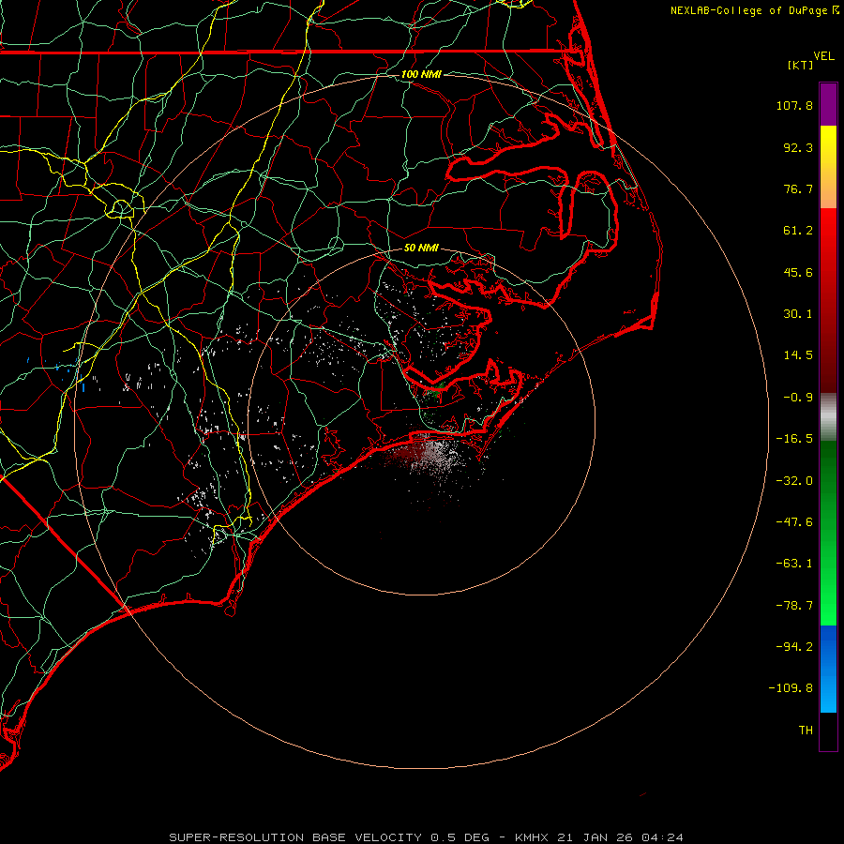Select the -32.0 scale value
Image resolution: width=844 pixels, height=844 pixels.
point(794,481)
